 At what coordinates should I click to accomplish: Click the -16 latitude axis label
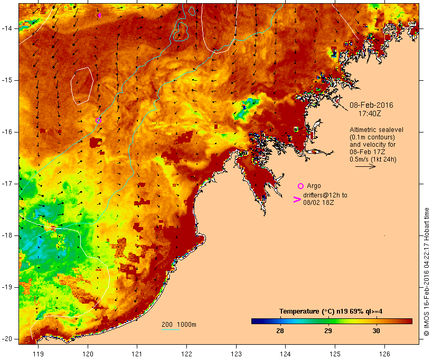point(7,132)
